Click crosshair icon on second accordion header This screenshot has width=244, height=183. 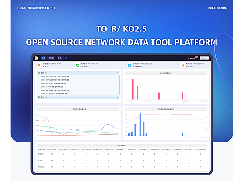click(39, 97)
